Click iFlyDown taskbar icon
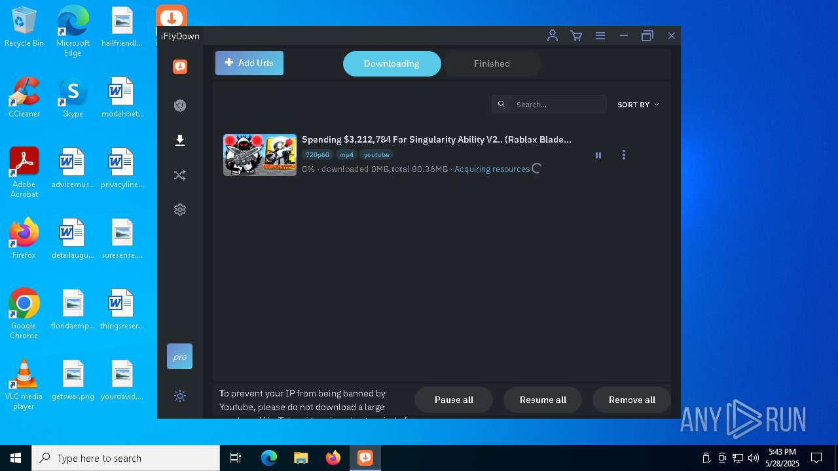The image size is (838, 471). coord(365,458)
